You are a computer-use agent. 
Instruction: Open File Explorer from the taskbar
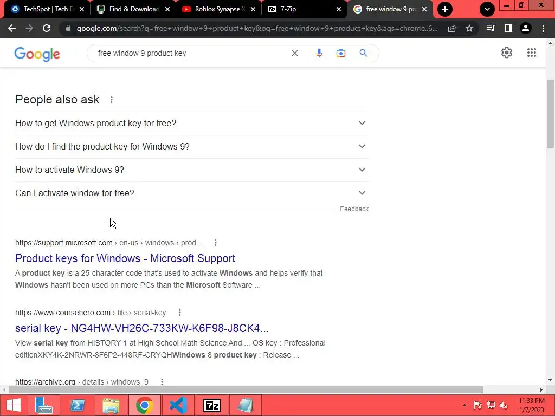pos(111,405)
